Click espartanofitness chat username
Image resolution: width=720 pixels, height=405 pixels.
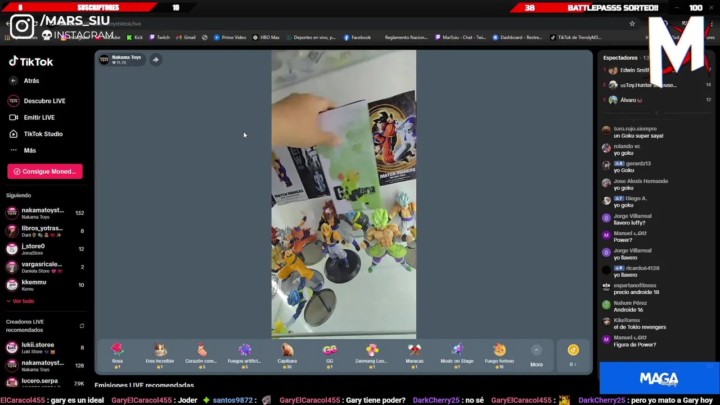coord(635,285)
